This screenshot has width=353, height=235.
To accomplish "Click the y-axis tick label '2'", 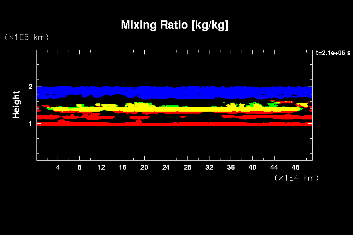I will point(31,87).
